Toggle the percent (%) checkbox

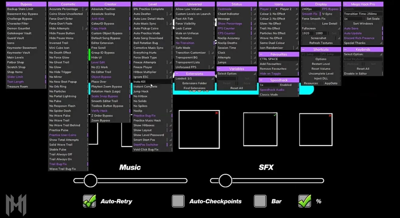coord(305,201)
